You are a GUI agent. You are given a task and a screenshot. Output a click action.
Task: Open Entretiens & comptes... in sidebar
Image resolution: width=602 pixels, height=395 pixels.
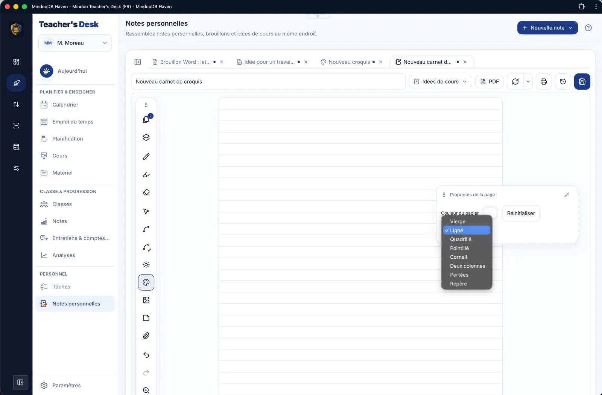tap(75, 238)
